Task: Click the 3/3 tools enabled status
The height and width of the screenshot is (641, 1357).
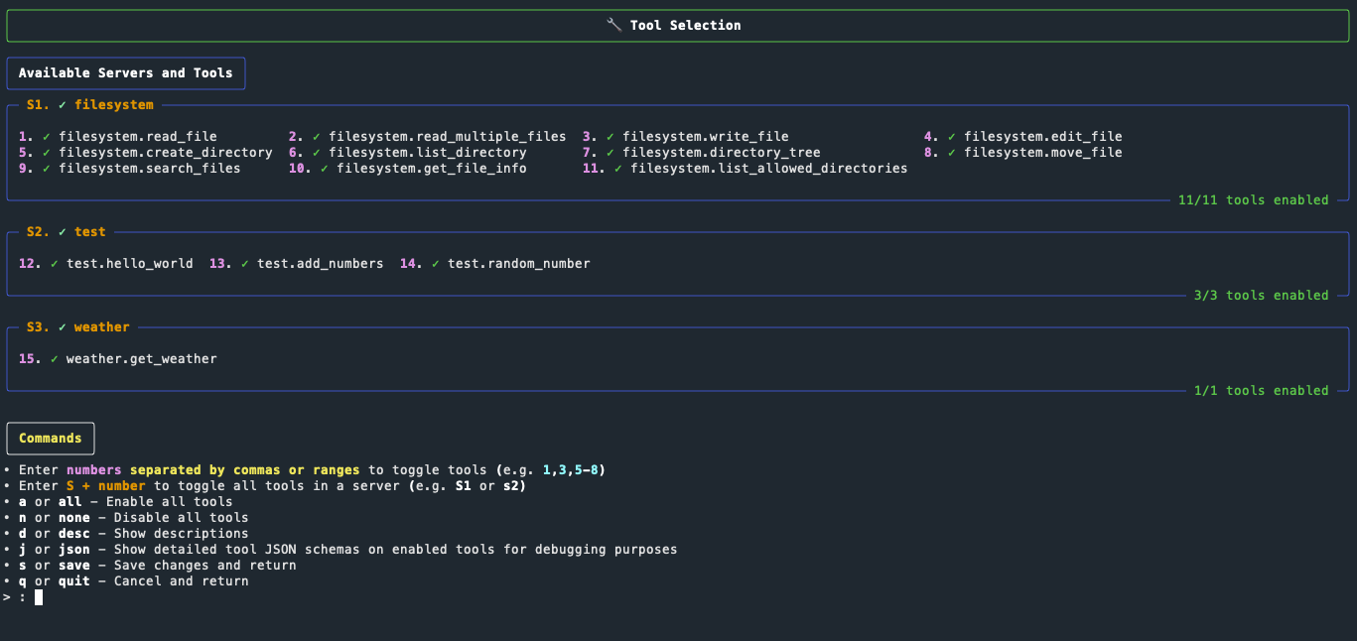Action: click(x=1262, y=296)
